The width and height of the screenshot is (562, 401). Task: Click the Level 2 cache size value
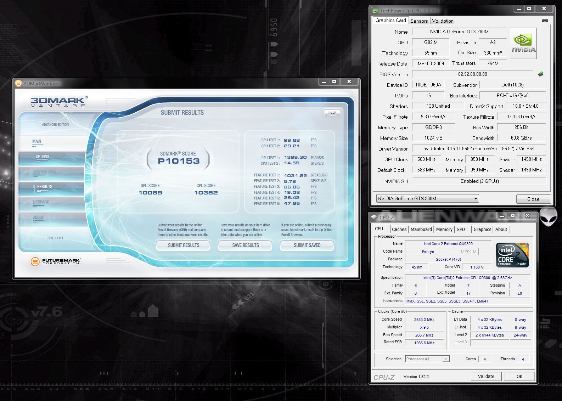[489, 335]
